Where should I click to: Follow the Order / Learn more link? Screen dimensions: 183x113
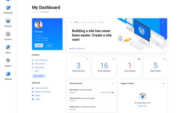(x=78, y=48)
